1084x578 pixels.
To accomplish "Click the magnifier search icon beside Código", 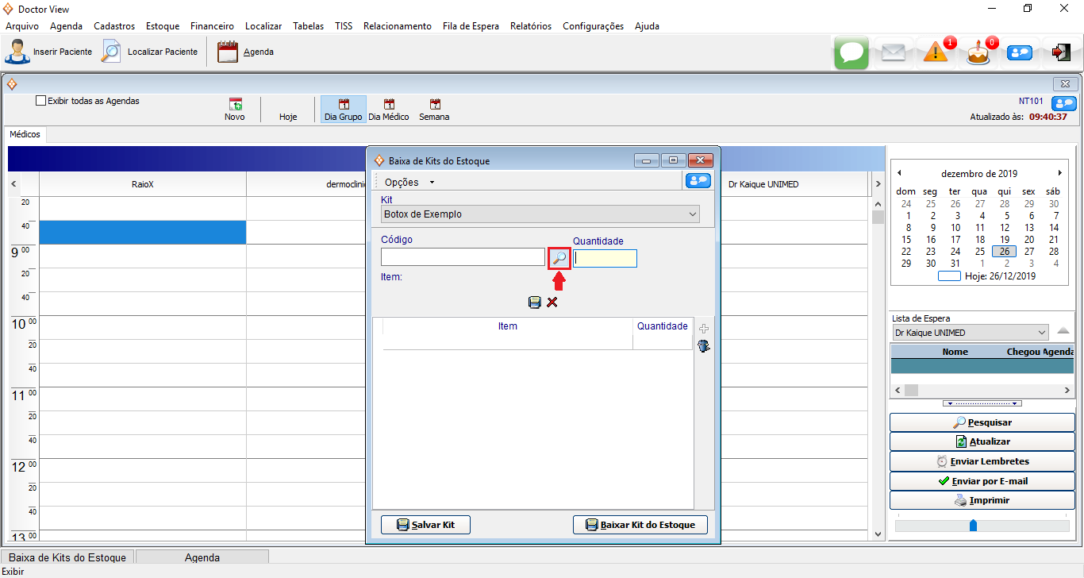I will coord(559,258).
